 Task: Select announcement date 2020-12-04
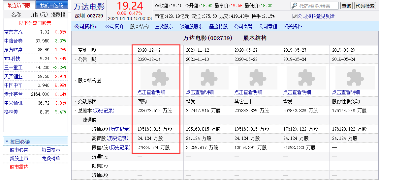pos(149,59)
